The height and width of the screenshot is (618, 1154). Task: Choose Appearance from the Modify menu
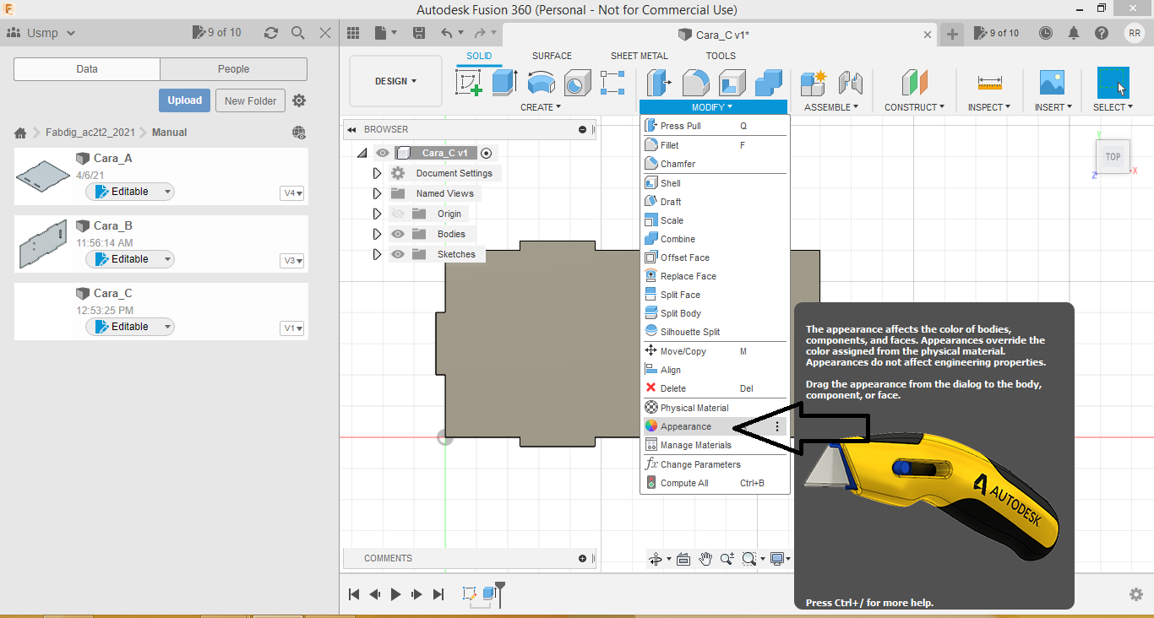pos(686,426)
